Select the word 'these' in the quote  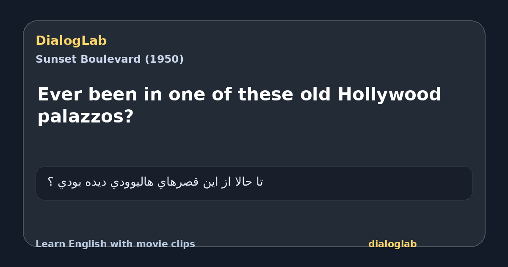coord(266,95)
